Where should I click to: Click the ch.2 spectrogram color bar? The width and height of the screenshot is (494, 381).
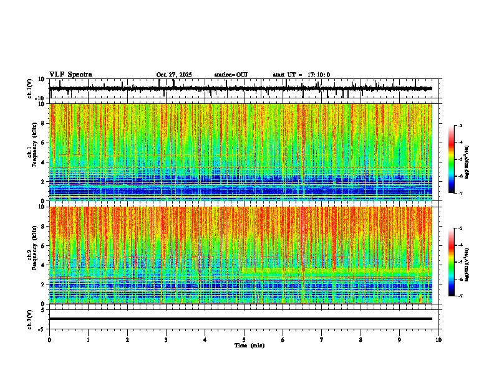click(x=451, y=262)
